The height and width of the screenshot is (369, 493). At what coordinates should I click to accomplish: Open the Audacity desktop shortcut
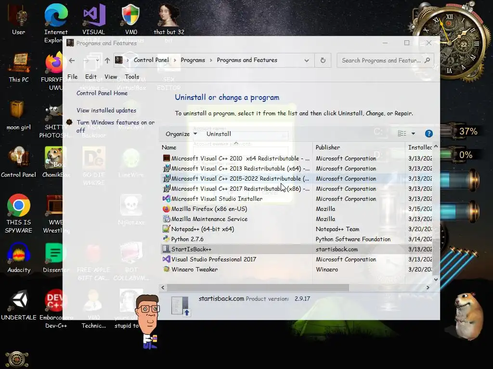19,258
